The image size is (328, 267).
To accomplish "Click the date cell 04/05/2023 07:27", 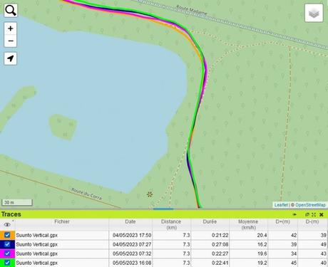I will pyautogui.click(x=132, y=244).
